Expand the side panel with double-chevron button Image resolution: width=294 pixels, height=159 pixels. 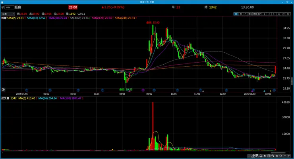[x=3, y=90]
